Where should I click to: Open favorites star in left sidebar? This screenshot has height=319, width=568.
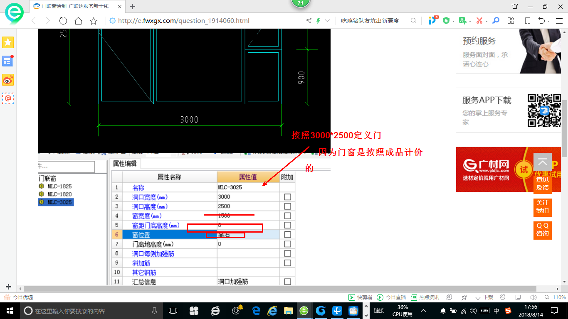tap(8, 42)
